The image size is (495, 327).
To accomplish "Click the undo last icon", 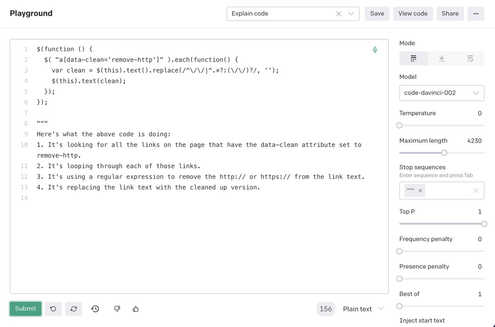I will pos(53,309).
